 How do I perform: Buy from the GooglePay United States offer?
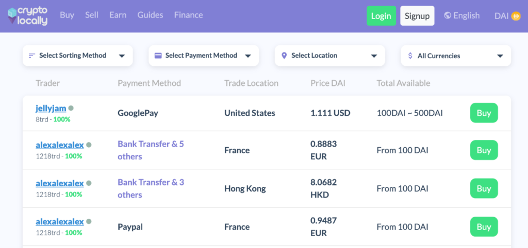(x=484, y=113)
